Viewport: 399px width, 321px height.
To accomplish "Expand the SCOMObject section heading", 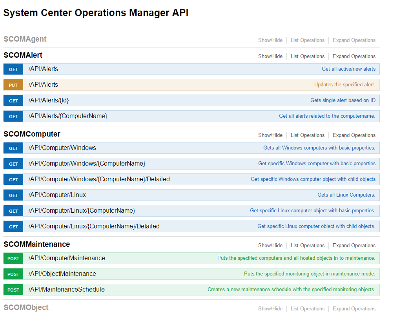I will click(x=26, y=307).
